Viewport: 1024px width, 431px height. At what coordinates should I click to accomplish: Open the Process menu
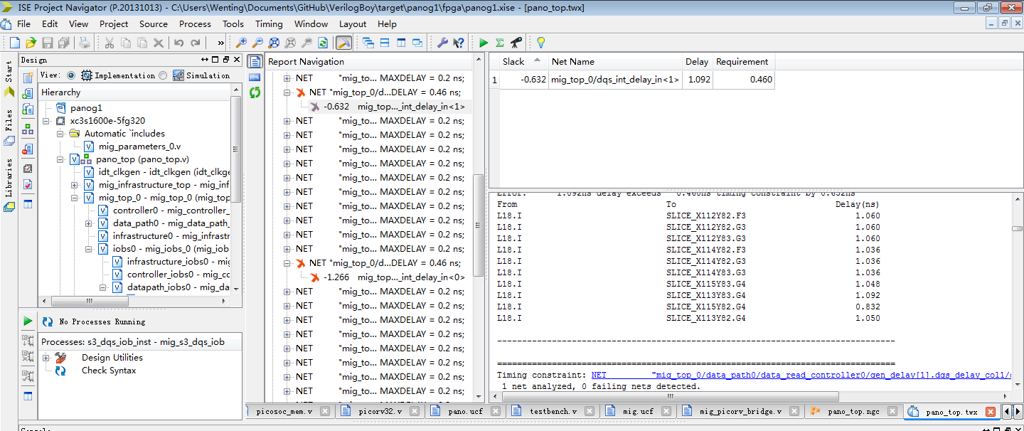pyautogui.click(x=195, y=23)
